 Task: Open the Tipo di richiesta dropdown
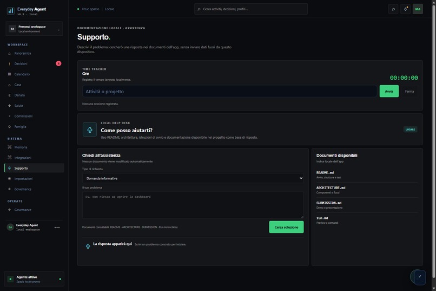click(193, 178)
